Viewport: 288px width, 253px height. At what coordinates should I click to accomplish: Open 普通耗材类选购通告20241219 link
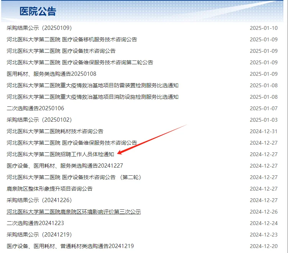point(70,246)
